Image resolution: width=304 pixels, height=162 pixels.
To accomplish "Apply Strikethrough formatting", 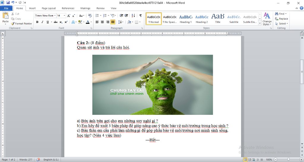I will coord(56,22).
